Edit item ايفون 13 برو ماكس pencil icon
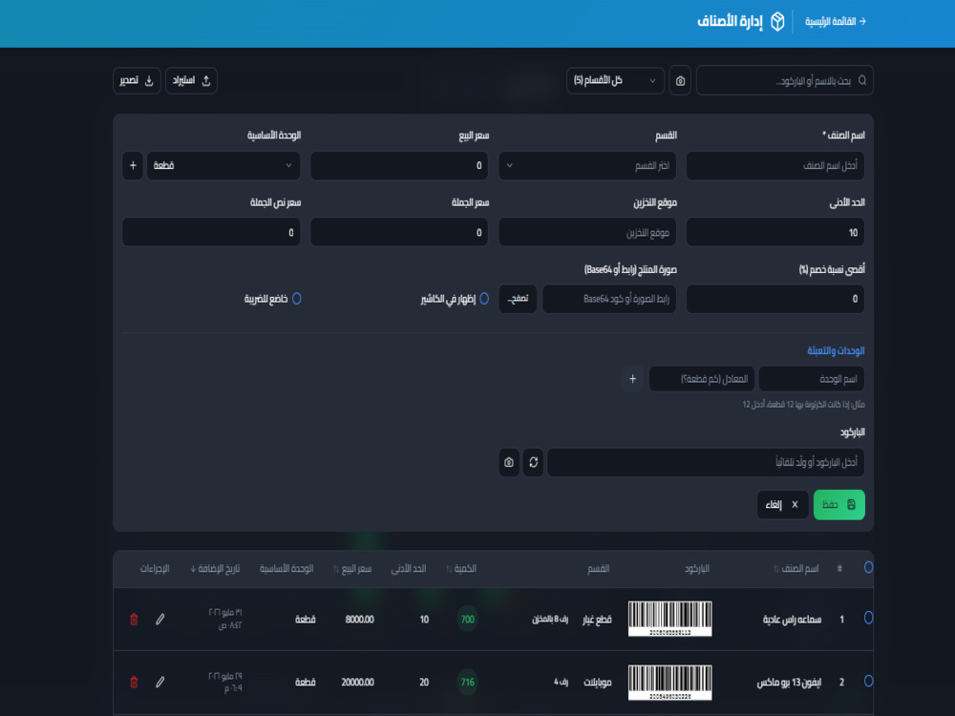 tap(159, 682)
